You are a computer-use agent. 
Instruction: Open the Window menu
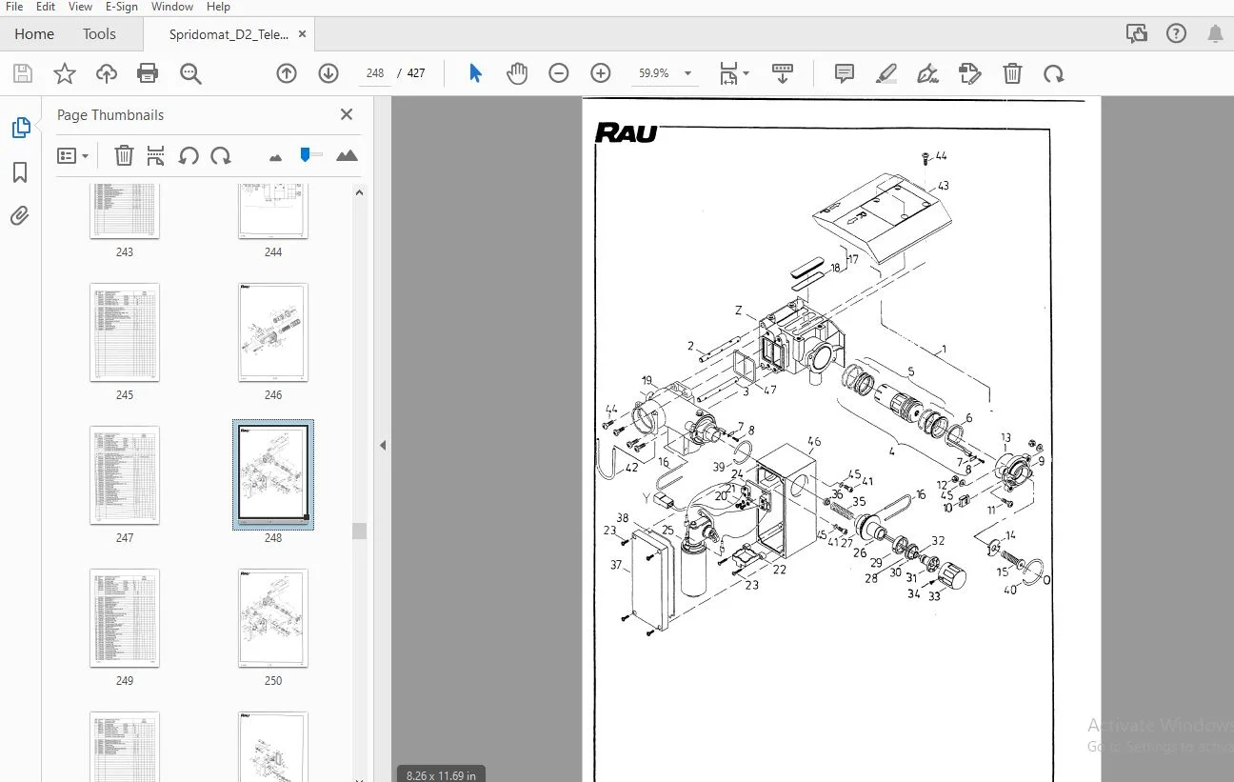(x=171, y=7)
